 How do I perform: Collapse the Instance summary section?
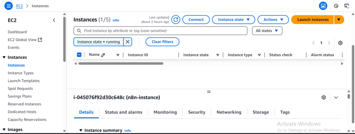click(x=81, y=131)
